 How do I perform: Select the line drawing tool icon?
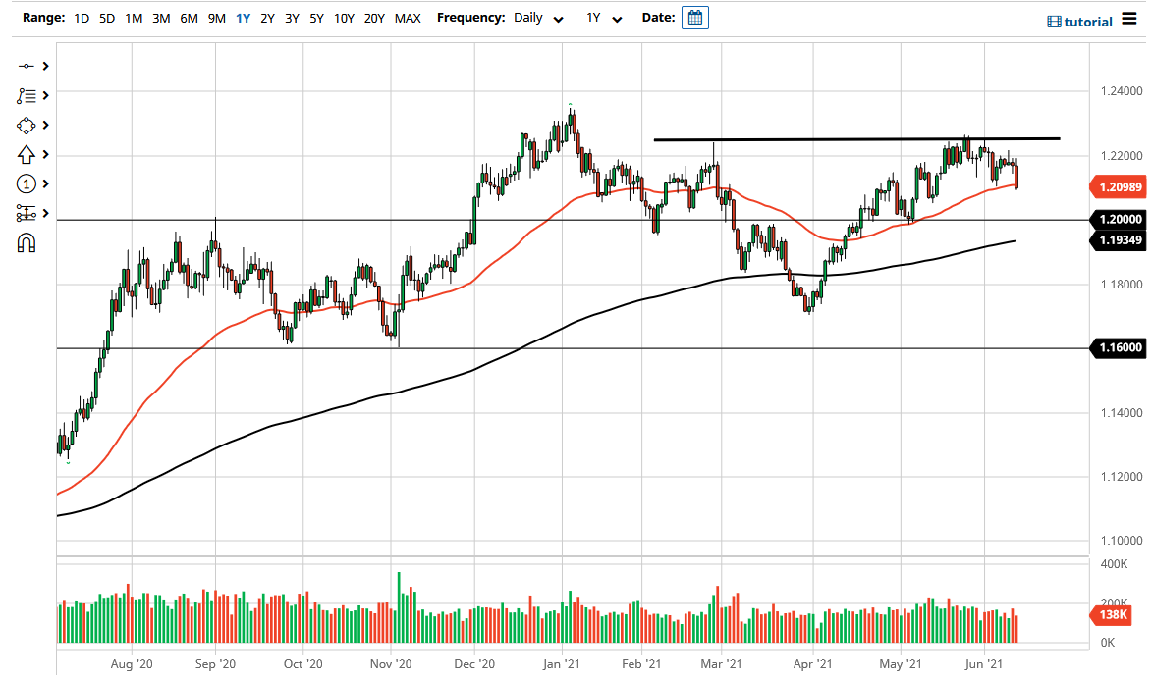coord(26,66)
